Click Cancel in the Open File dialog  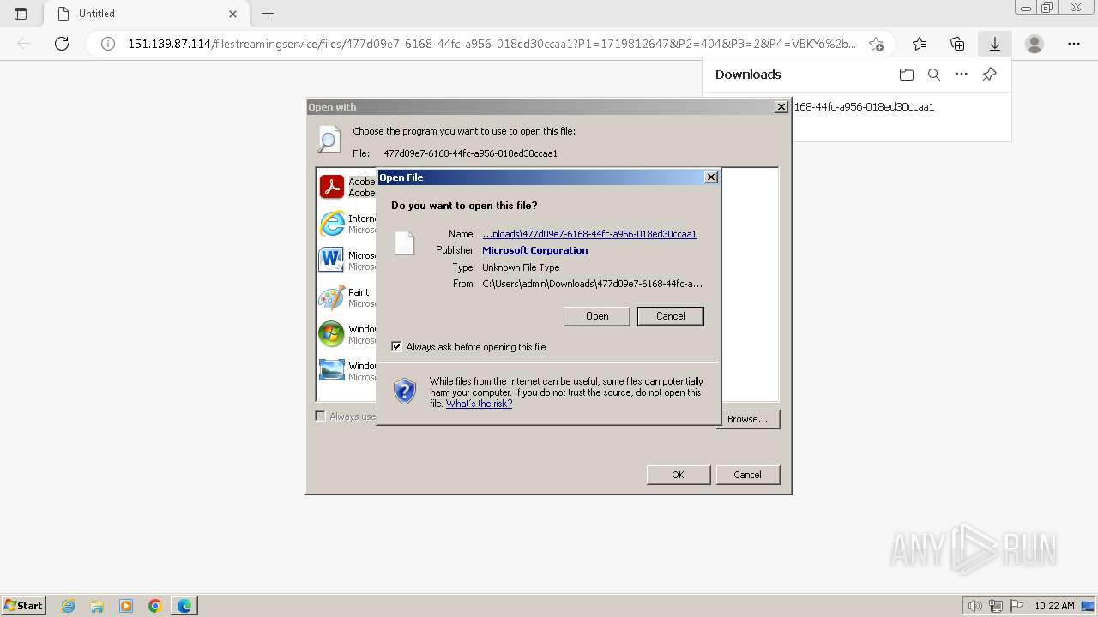coord(670,316)
